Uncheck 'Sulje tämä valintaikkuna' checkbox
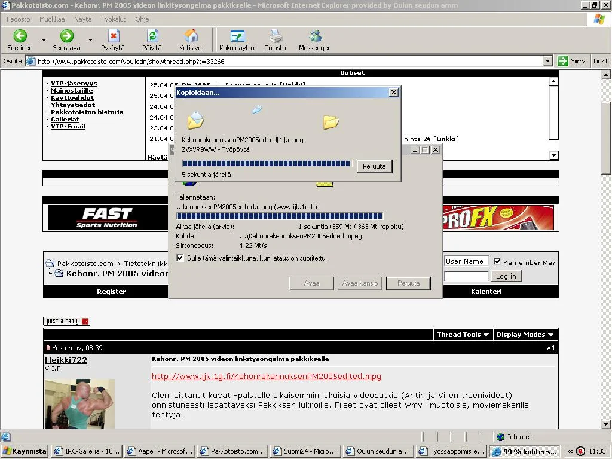The width and height of the screenshot is (612, 459). (180, 258)
